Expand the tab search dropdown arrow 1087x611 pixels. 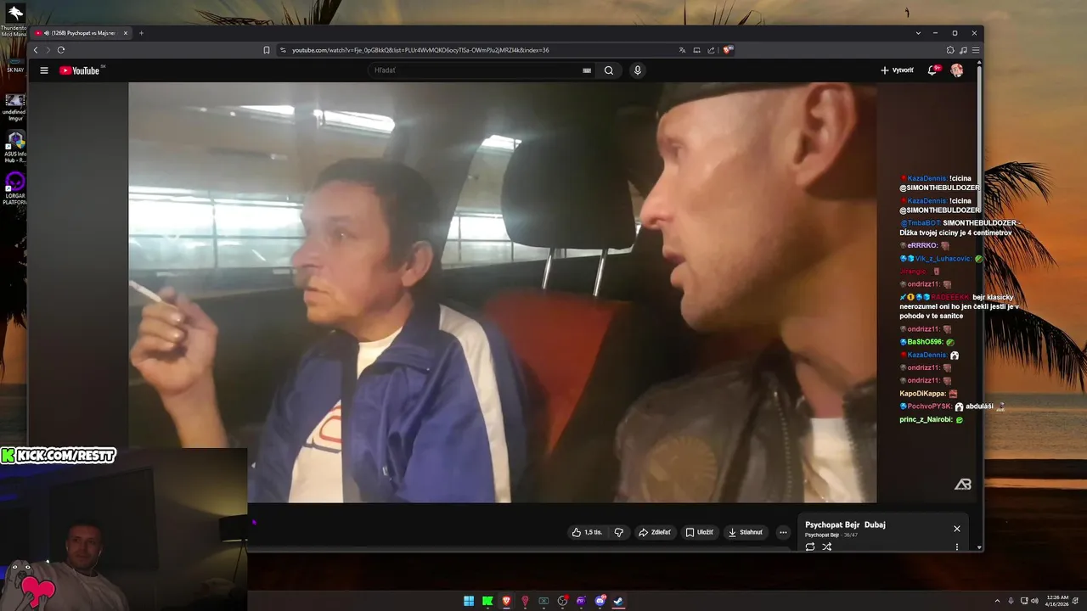click(918, 33)
